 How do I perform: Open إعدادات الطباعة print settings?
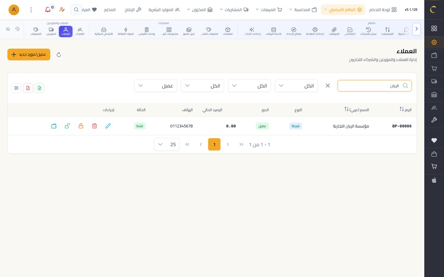coord(315,31)
